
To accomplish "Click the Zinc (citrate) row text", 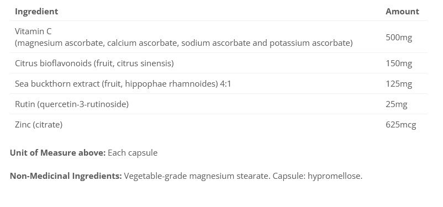I will tap(39, 125).
